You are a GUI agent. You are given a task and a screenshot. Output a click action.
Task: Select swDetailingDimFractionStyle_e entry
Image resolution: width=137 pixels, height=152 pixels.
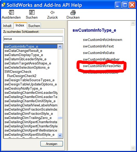point(29,113)
